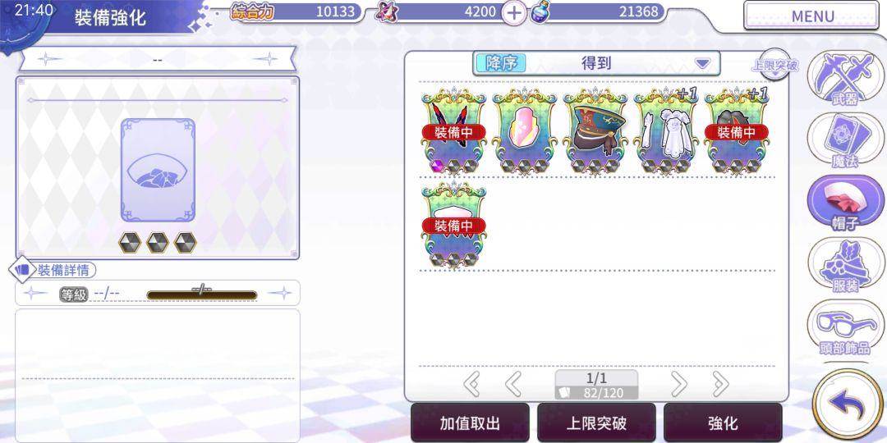Viewport: 887px width, 443px height.
Task: Jump to last page with double arrow
Action: pos(720,385)
